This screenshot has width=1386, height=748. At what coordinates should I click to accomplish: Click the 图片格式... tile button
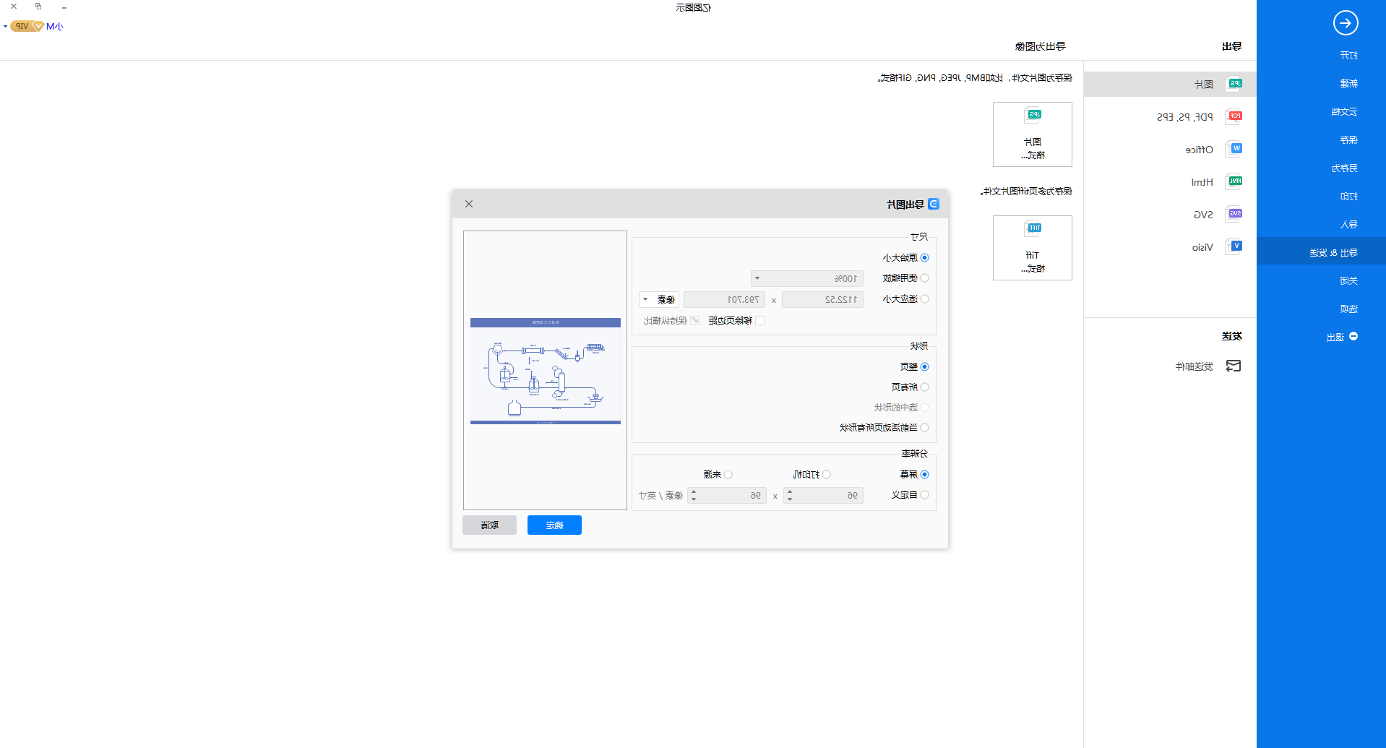point(1032,134)
